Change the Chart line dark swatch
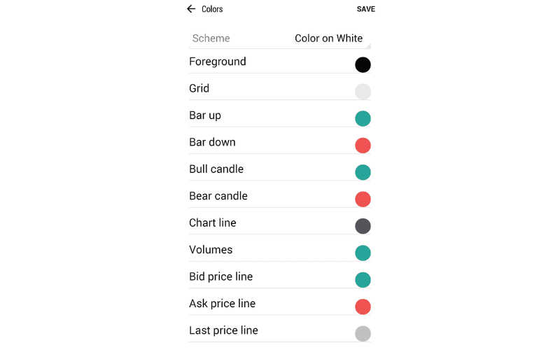Image resolution: width=560 pixels, height=350 pixels. [363, 226]
